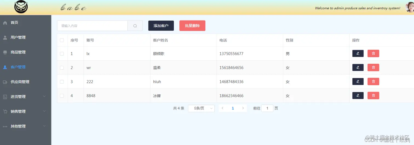The height and width of the screenshot is (145, 414).
Task: Check the box for row 4 冰镩
Action: coord(62,96)
